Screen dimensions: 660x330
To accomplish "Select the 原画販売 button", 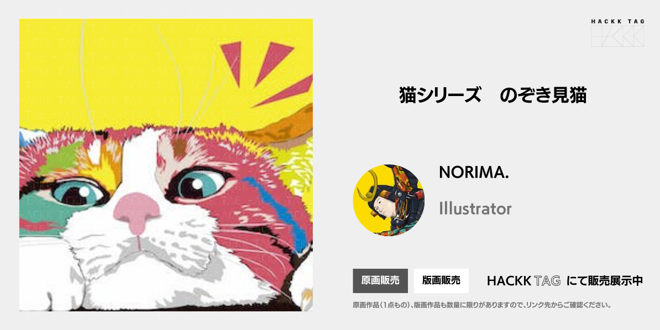I will click(380, 281).
